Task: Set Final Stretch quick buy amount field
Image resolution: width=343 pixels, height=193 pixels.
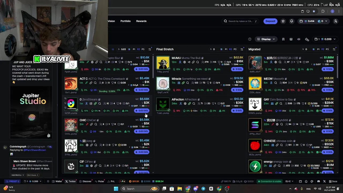Action: (x=214, y=49)
